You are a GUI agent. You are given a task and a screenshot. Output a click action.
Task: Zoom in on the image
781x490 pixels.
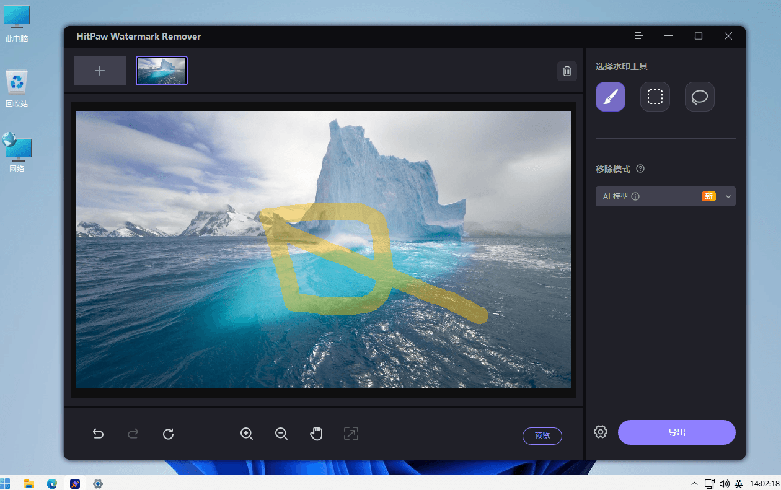click(247, 434)
